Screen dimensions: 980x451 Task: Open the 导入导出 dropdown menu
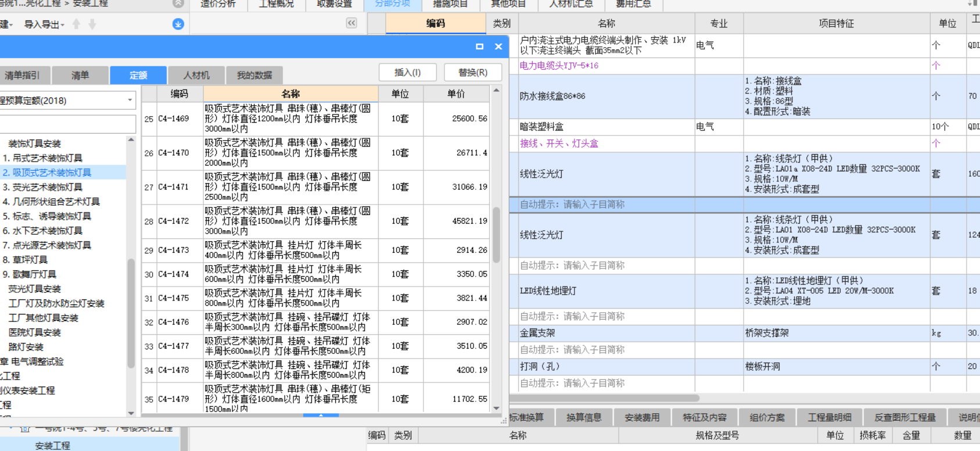[x=44, y=24]
